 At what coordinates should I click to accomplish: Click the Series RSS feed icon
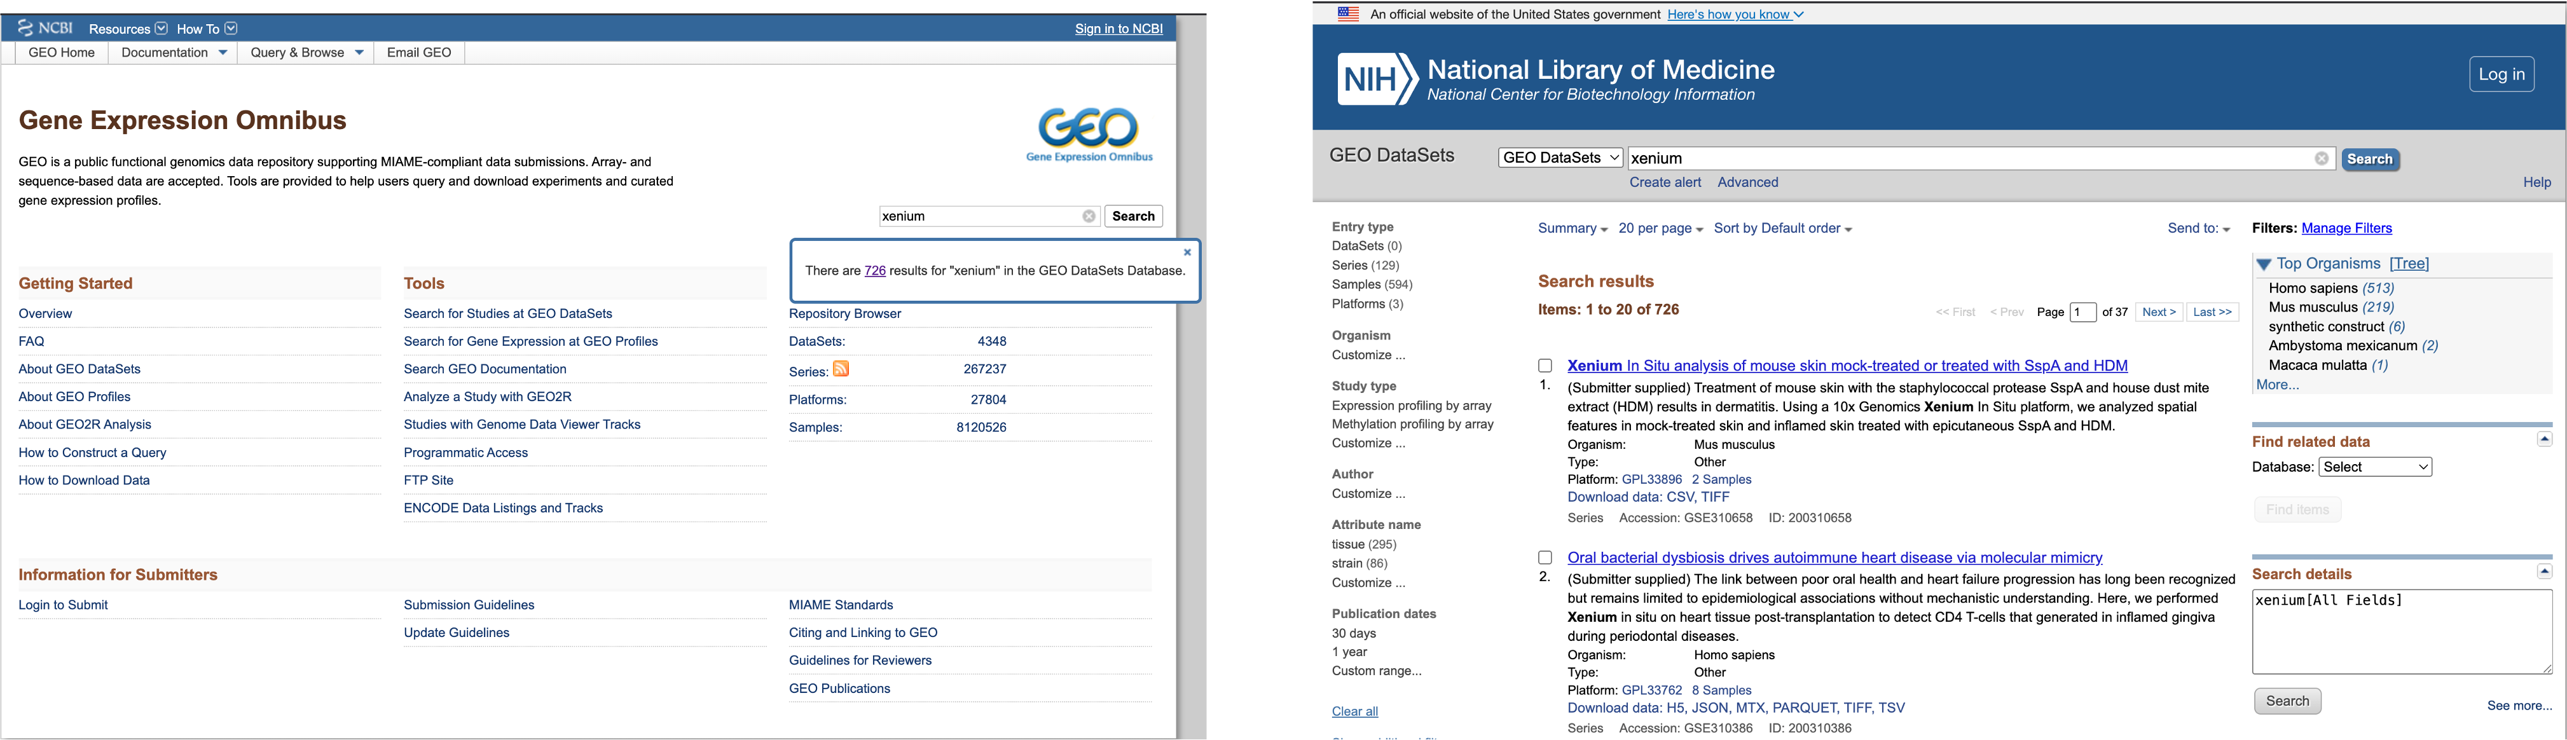(841, 369)
